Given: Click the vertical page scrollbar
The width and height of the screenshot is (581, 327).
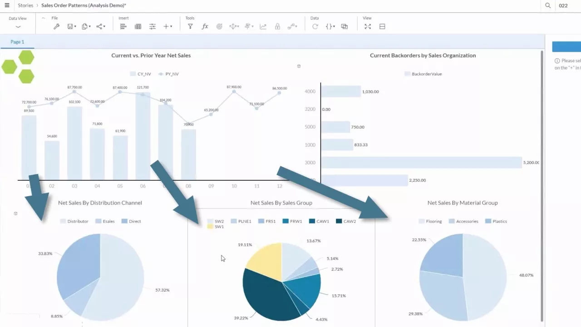Looking at the screenshot, I should click(542, 182).
